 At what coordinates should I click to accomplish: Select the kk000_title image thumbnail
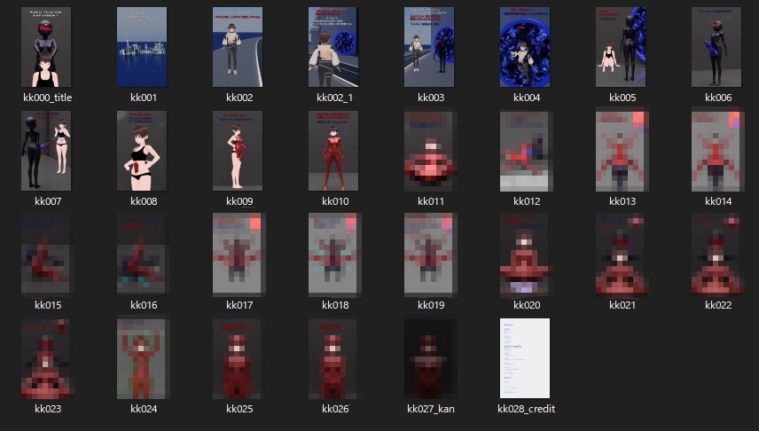click(46, 47)
